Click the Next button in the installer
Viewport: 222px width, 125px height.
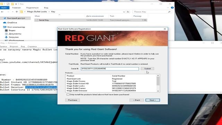point(153,100)
